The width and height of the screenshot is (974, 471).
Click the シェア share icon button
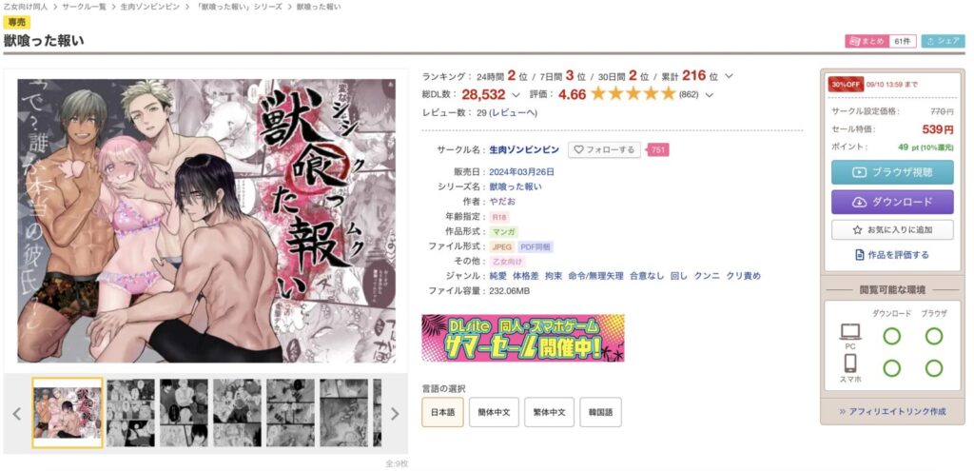click(x=943, y=41)
